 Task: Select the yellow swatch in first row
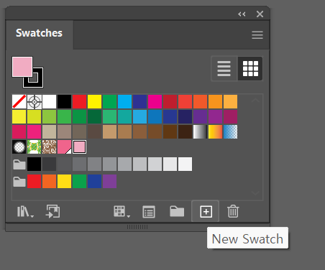tap(95, 102)
